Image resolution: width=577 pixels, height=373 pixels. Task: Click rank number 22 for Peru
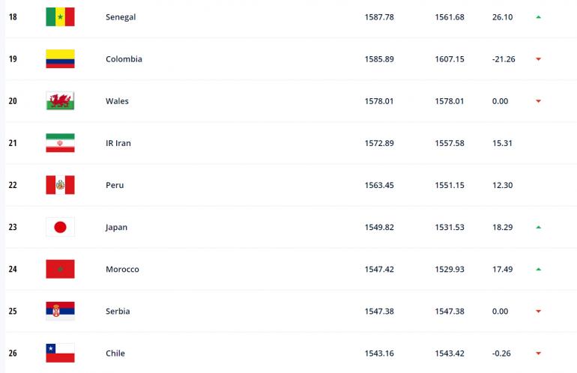[x=13, y=185]
